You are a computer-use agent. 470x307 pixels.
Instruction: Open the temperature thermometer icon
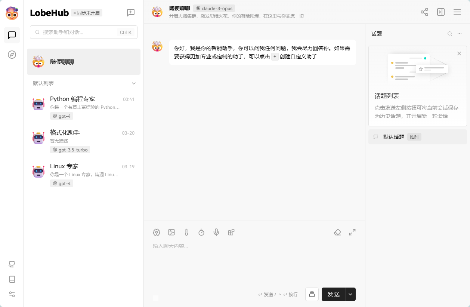186,232
